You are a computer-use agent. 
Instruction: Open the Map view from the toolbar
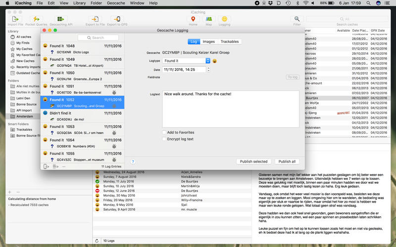click(x=208, y=19)
